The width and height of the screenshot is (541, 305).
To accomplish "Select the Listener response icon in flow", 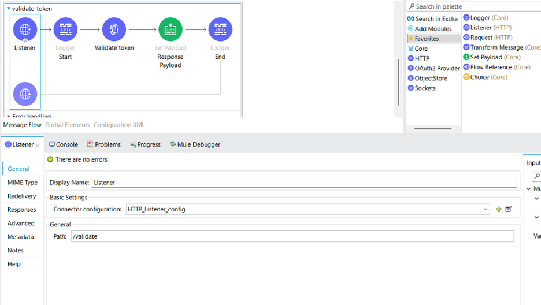I will [25, 94].
